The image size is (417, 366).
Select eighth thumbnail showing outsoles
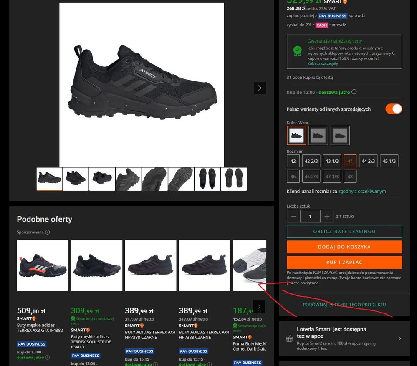pyautogui.click(x=234, y=179)
